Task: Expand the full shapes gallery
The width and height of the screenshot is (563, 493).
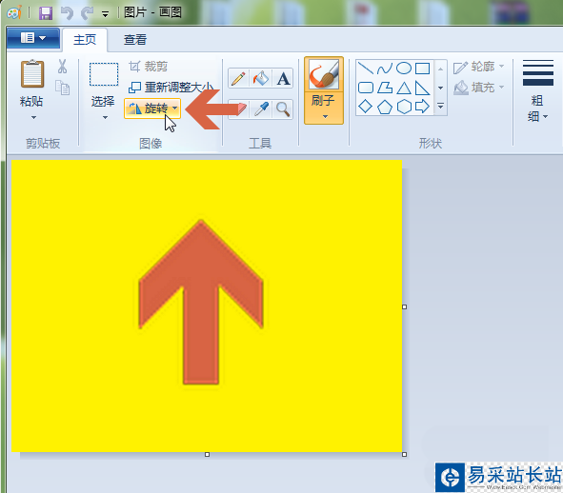Action: [440, 107]
